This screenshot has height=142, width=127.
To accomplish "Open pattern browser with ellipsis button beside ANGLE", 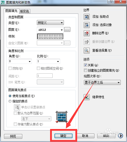I will tap(67, 30).
